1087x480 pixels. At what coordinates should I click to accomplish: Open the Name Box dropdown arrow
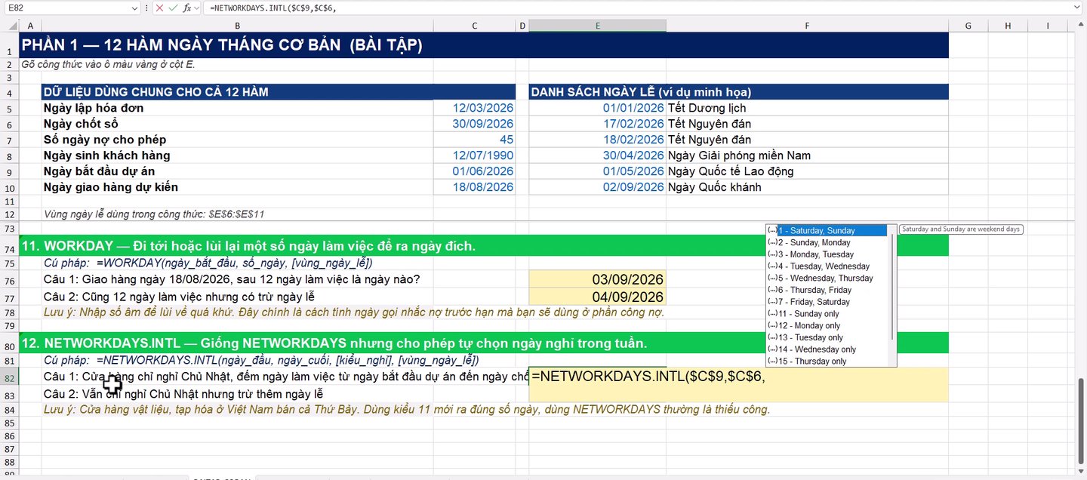click(134, 8)
